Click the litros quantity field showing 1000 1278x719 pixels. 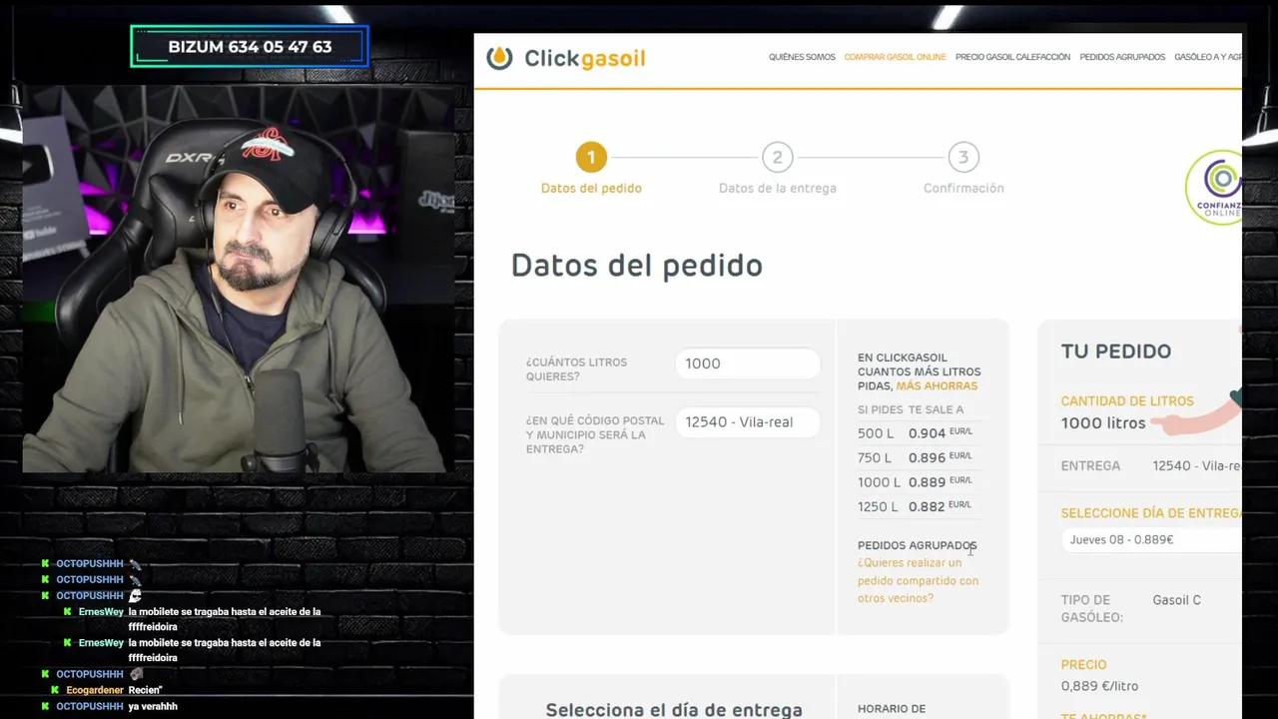coord(748,363)
